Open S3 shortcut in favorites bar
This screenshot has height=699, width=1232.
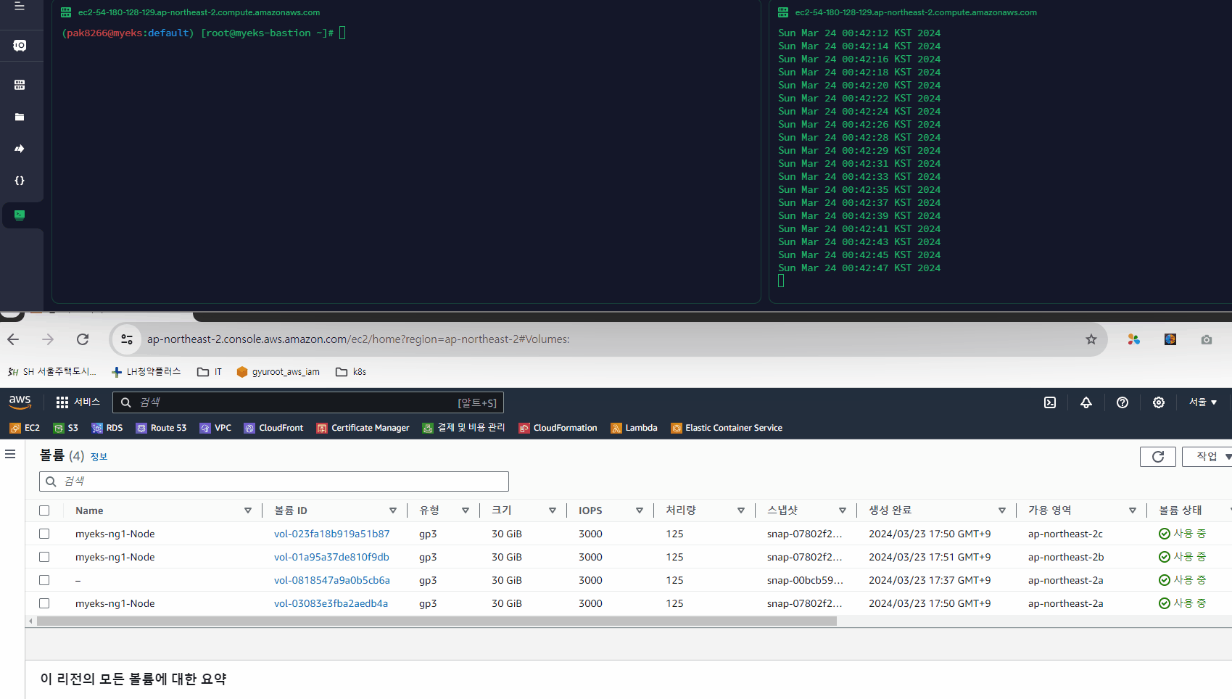66,428
